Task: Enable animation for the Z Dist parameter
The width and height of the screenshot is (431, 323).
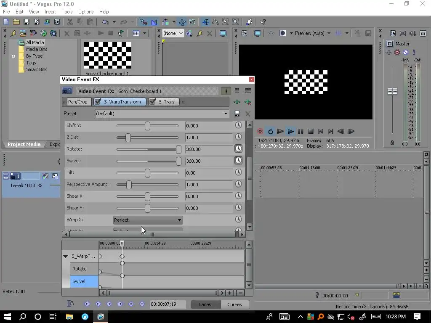Action: (238, 137)
